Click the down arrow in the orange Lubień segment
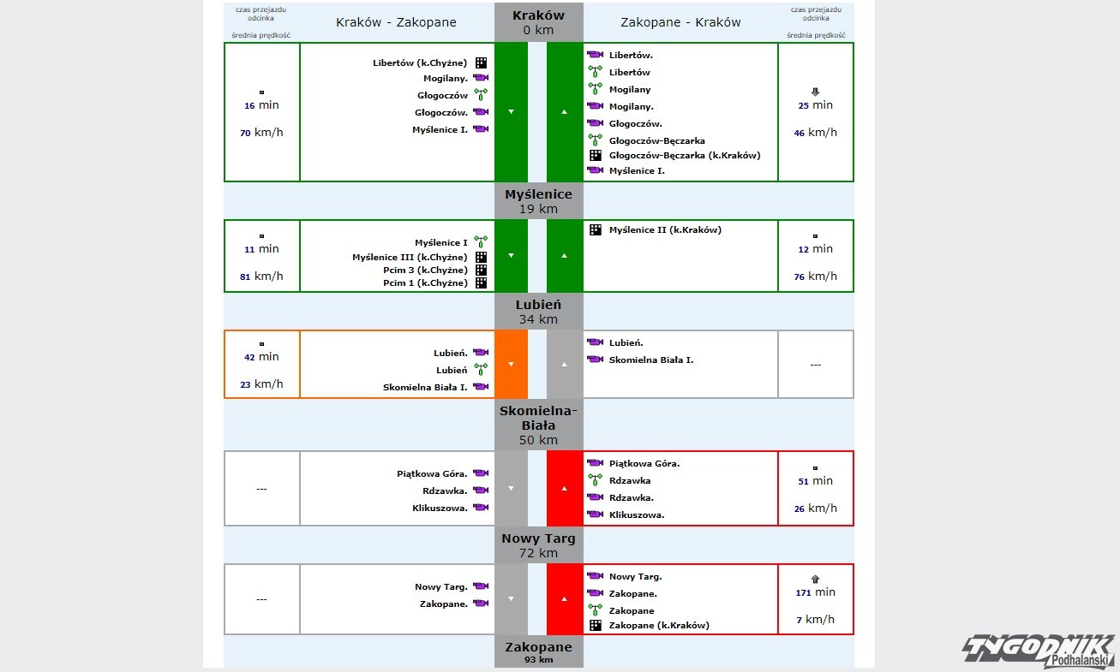The width and height of the screenshot is (1120, 672). [x=511, y=365]
